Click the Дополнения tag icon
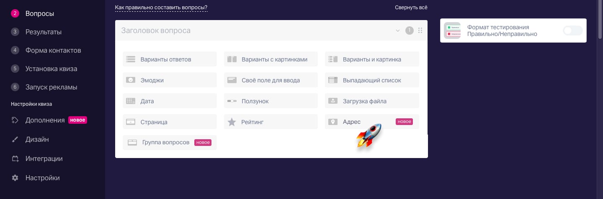The image size is (603, 199). click(x=15, y=120)
